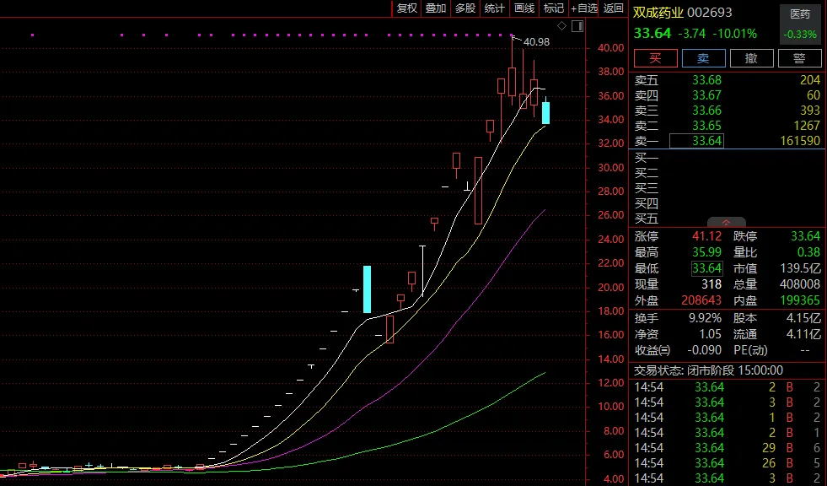Click the stock name 双成药业 002693

[x=683, y=13]
